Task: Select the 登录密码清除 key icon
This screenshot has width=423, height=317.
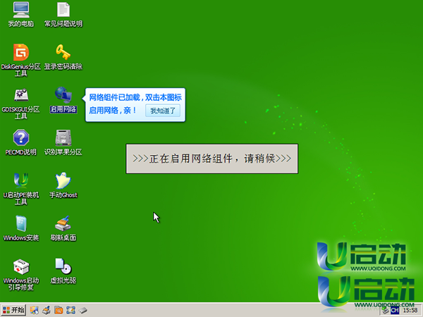Action: tap(63, 57)
